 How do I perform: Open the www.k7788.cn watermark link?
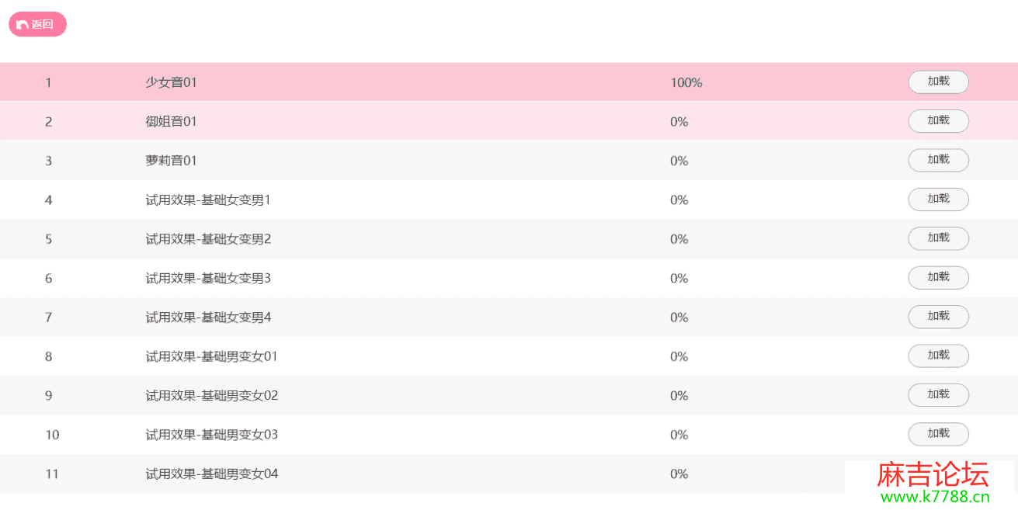(x=933, y=498)
